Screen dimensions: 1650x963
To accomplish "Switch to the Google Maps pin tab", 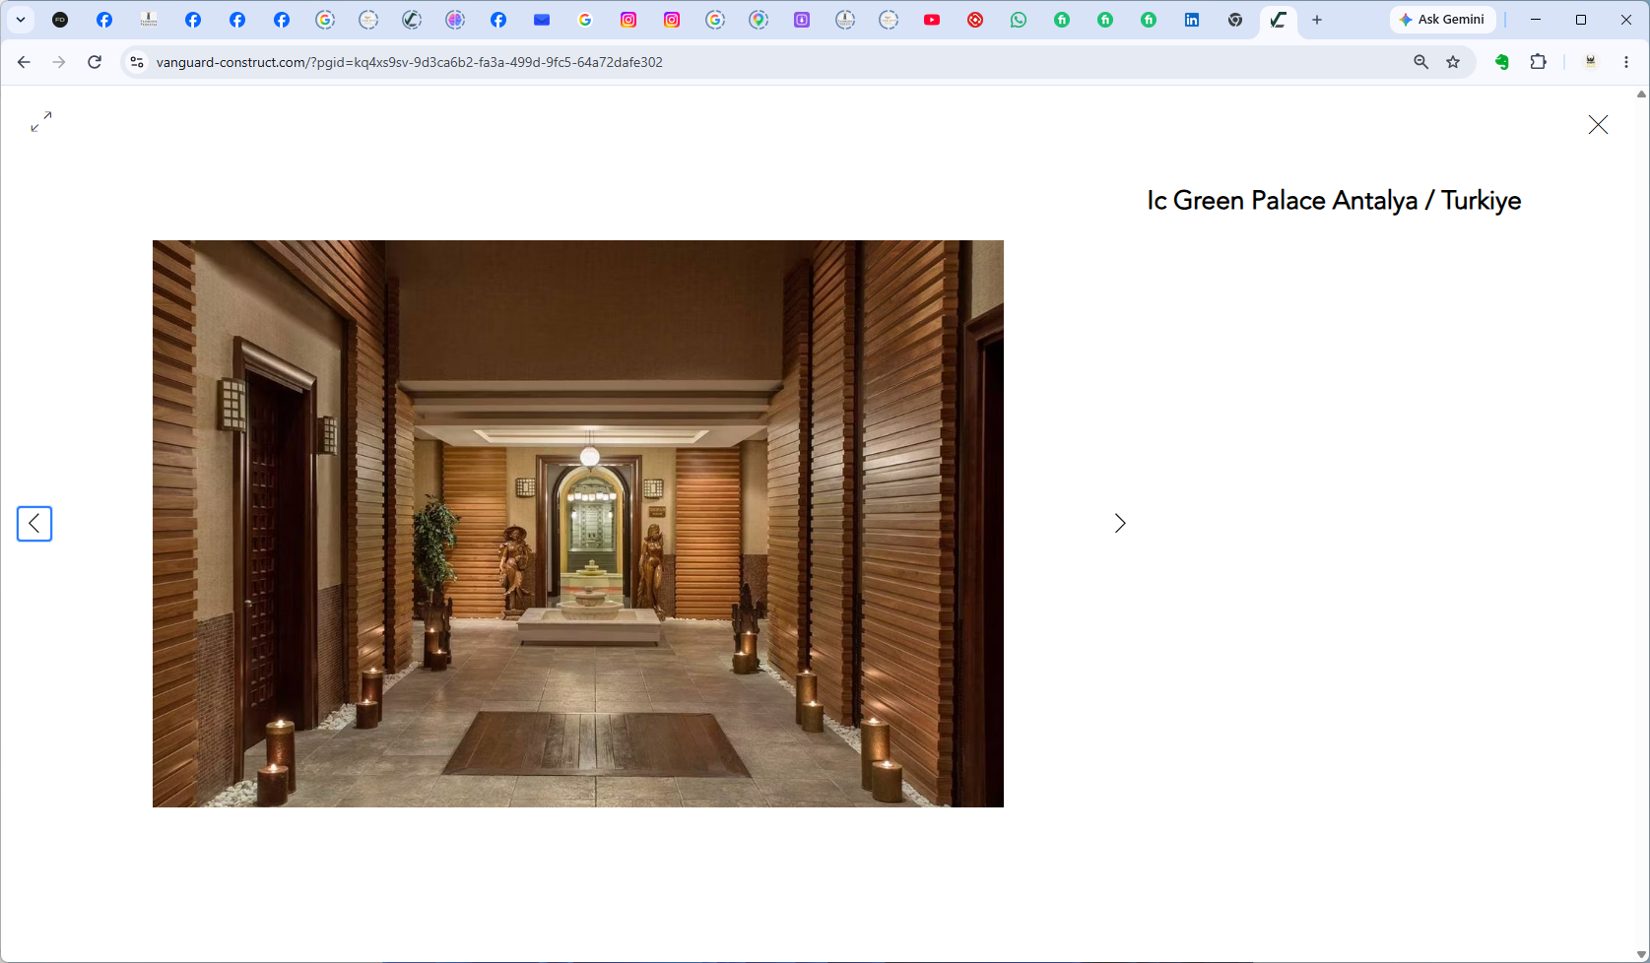I will (759, 20).
